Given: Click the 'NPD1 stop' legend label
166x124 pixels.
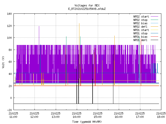Looking at the screenshot, I should 140,33.
